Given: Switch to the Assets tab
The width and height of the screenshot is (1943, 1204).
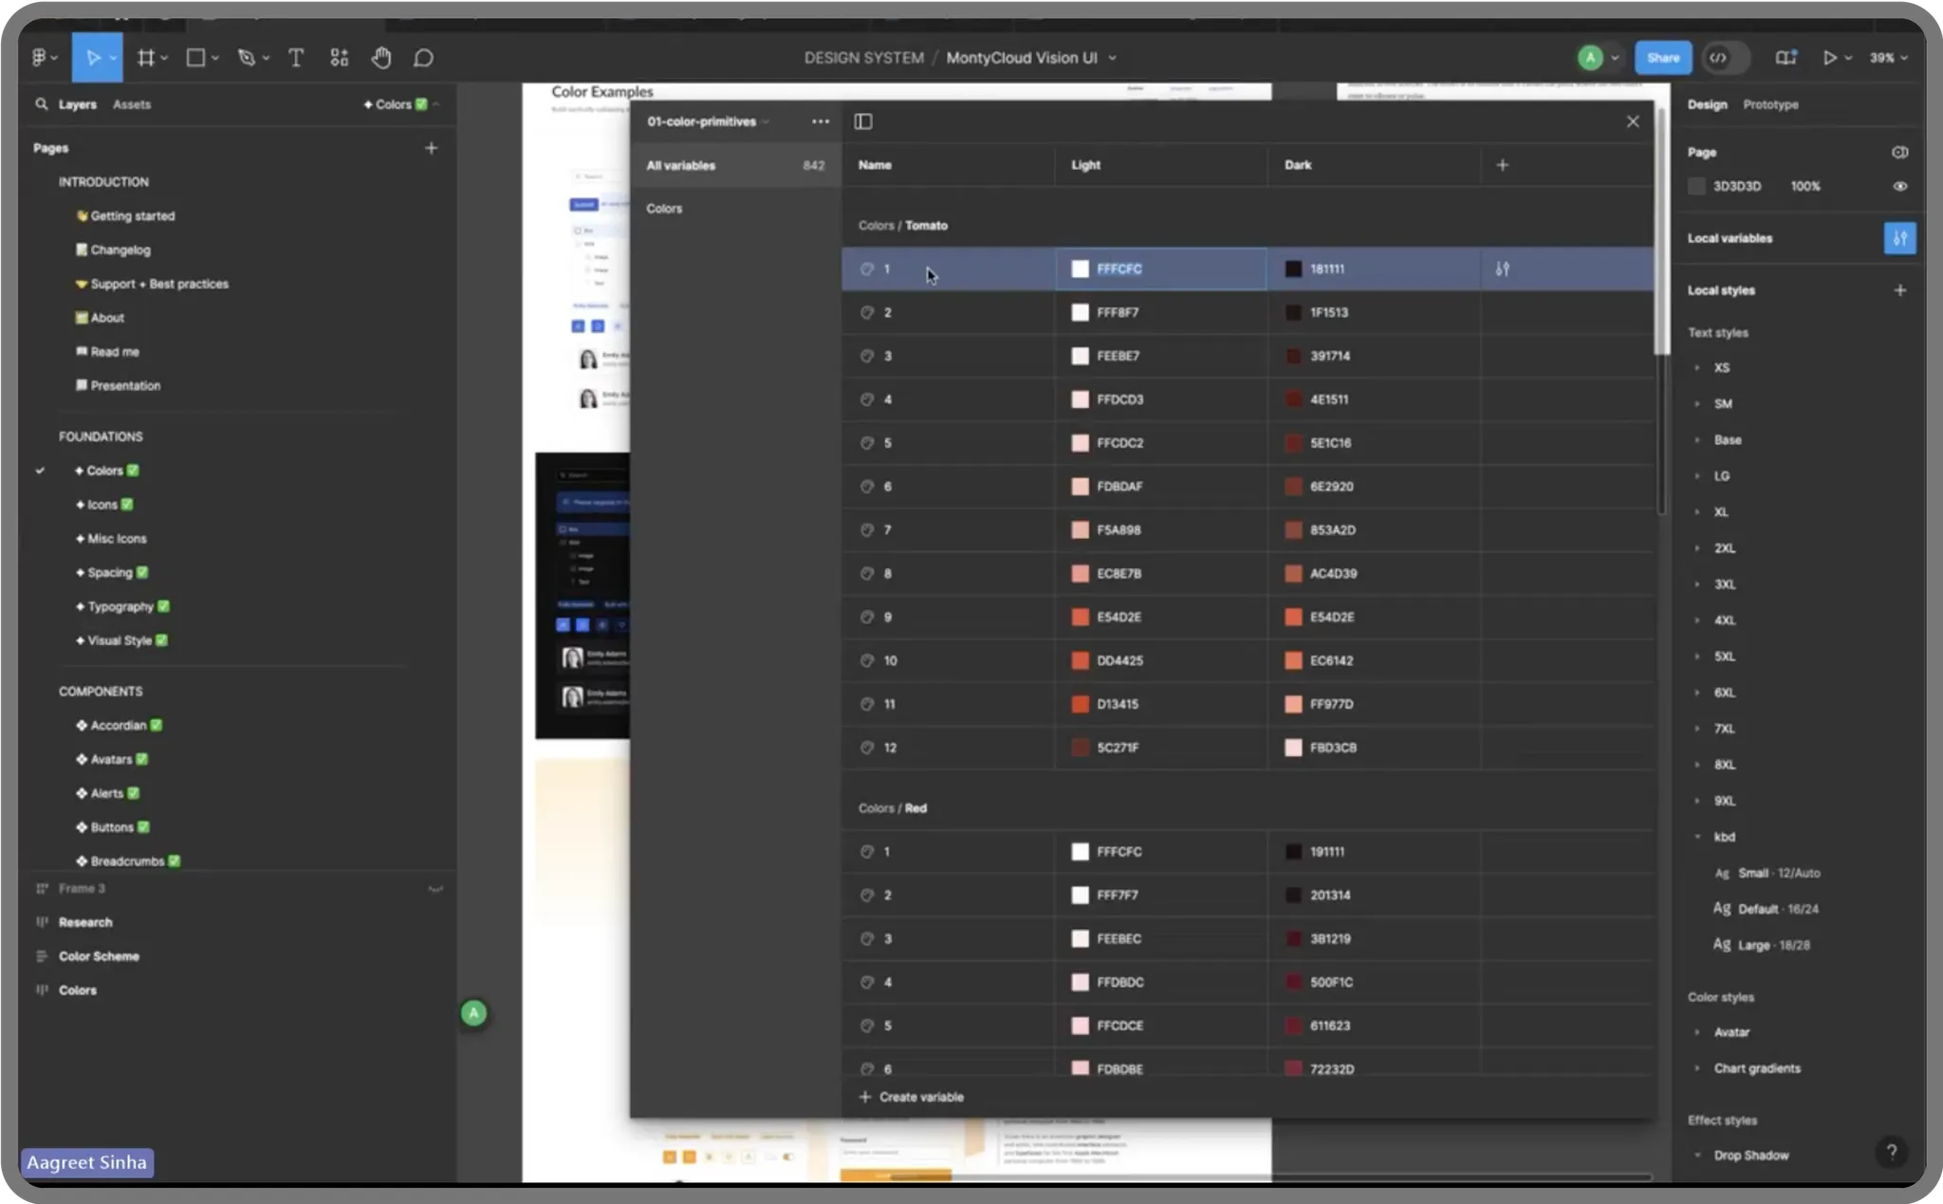Looking at the screenshot, I should pos(133,104).
